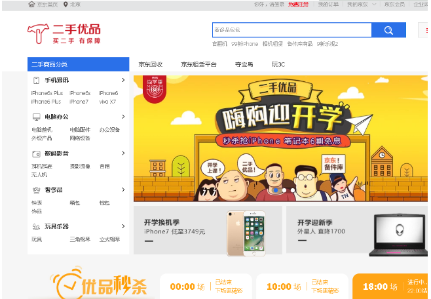The image size is (431, 299).
Task: Expand the 玩具乐器 category chevron
Action: [x=123, y=226]
